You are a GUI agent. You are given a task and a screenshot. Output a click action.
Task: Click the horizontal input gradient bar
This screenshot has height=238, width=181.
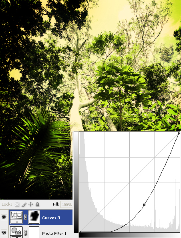[130, 236]
